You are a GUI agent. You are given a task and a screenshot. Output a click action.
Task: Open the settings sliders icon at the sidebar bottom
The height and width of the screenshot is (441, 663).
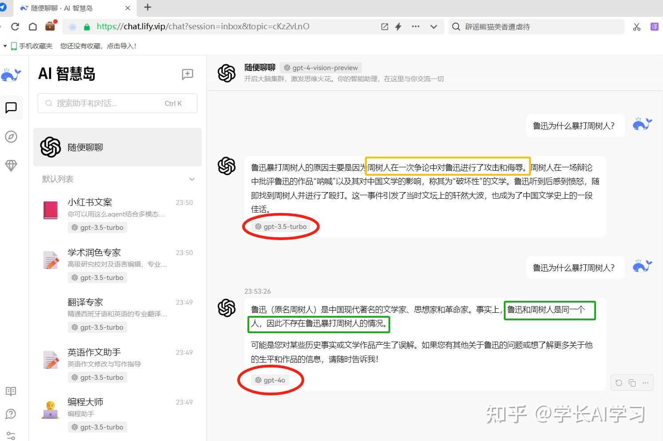pos(11,435)
